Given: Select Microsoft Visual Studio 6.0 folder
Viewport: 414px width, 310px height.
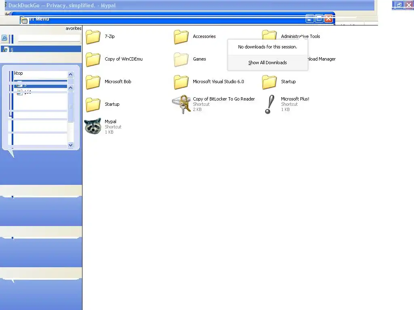Looking at the screenshot, I should click(x=209, y=82).
